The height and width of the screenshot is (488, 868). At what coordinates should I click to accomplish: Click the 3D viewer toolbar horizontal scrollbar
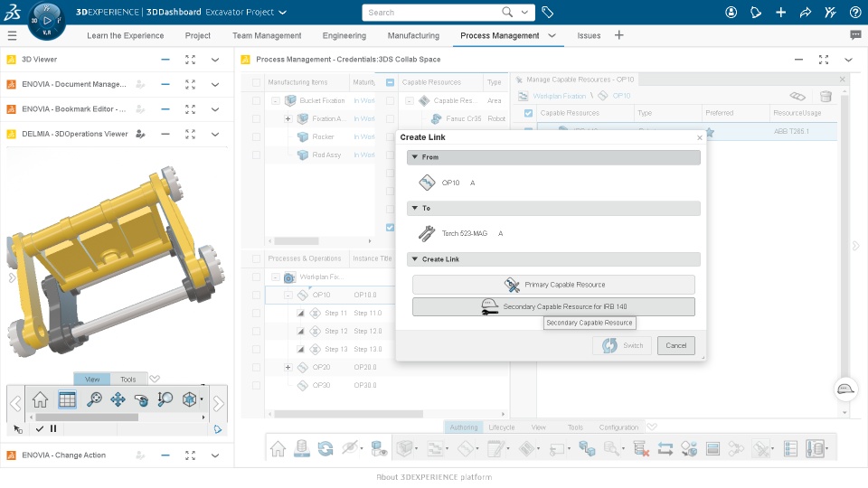(87, 418)
